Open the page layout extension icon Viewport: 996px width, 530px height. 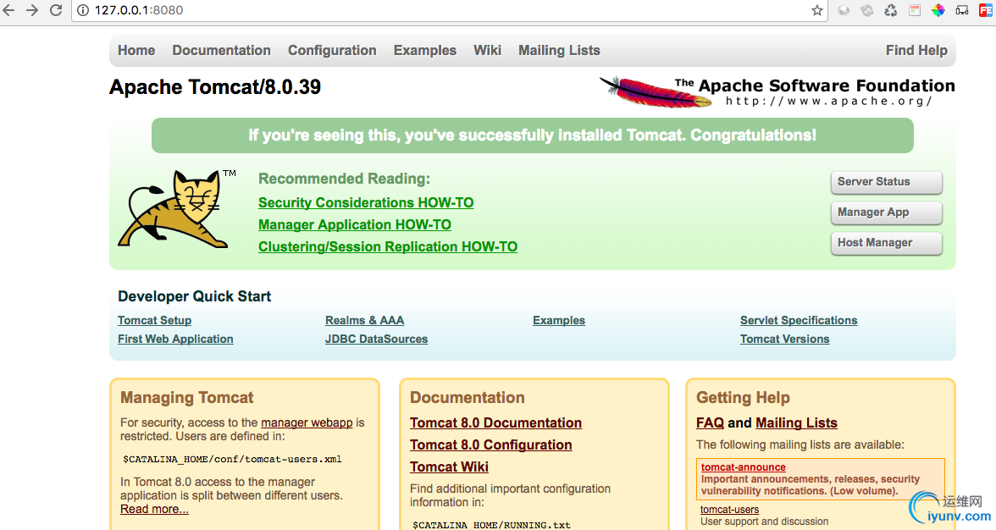915,10
